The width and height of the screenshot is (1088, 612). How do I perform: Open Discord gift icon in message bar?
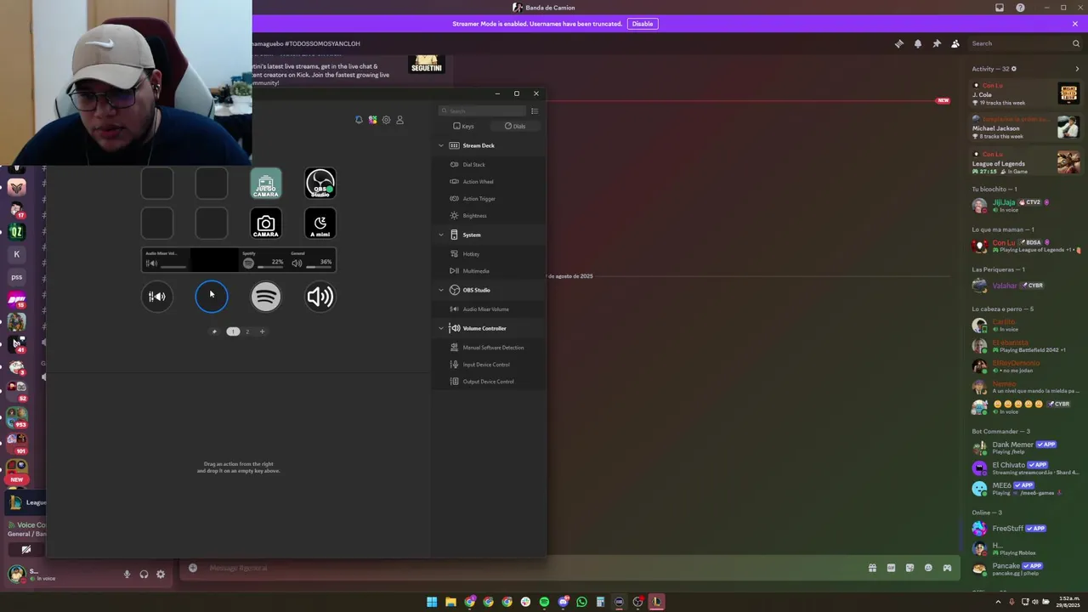coord(872,568)
